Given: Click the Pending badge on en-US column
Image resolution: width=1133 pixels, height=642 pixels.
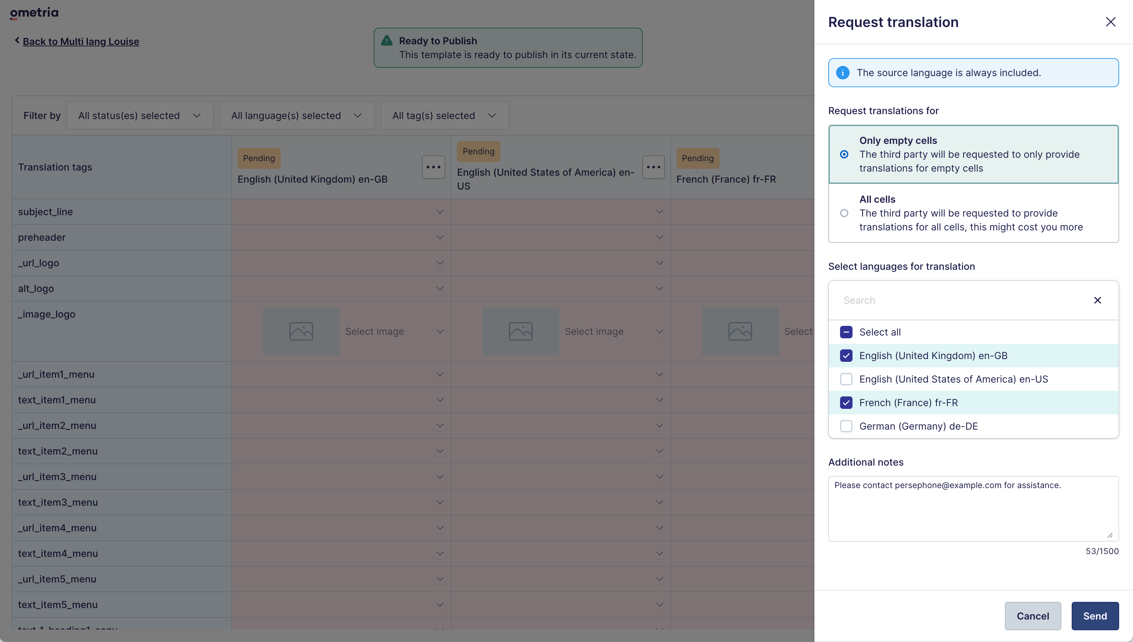Looking at the screenshot, I should [x=479, y=151].
